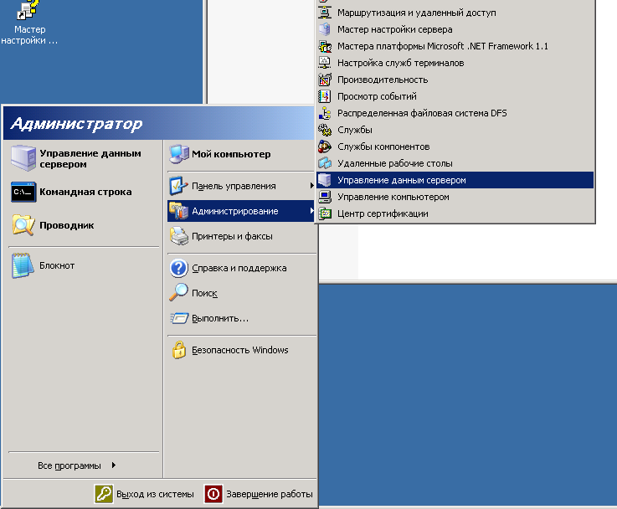This screenshot has width=617, height=509.
Task: Click Безопасность Windows label
Action: click(x=240, y=350)
